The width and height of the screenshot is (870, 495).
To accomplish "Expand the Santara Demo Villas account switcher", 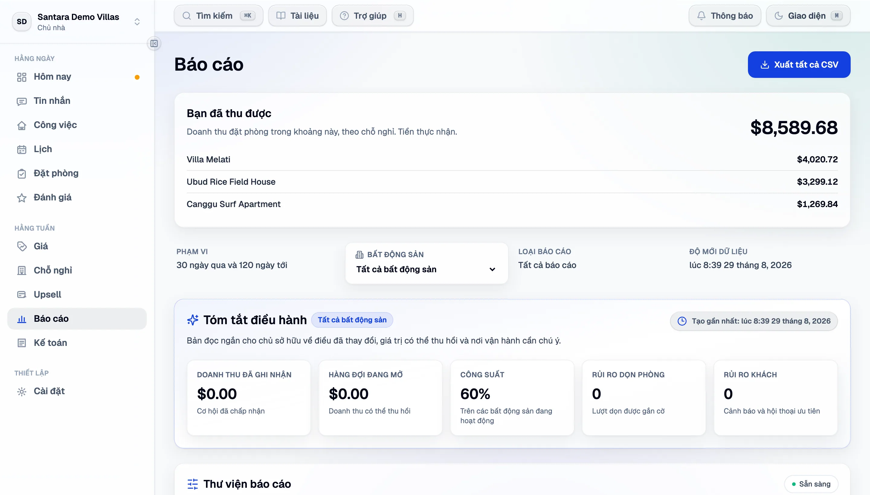I will [137, 22].
